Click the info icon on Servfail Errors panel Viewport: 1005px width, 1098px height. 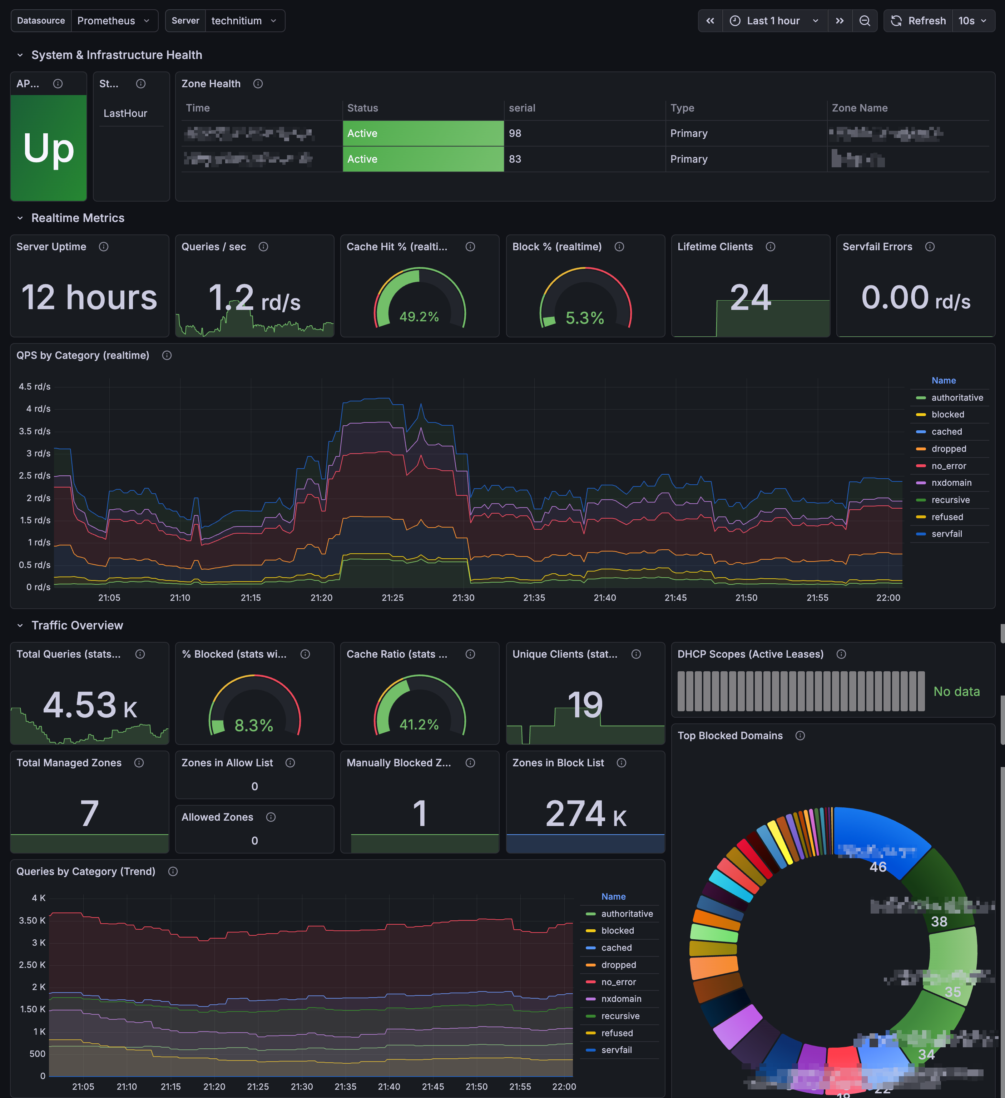(930, 247)
